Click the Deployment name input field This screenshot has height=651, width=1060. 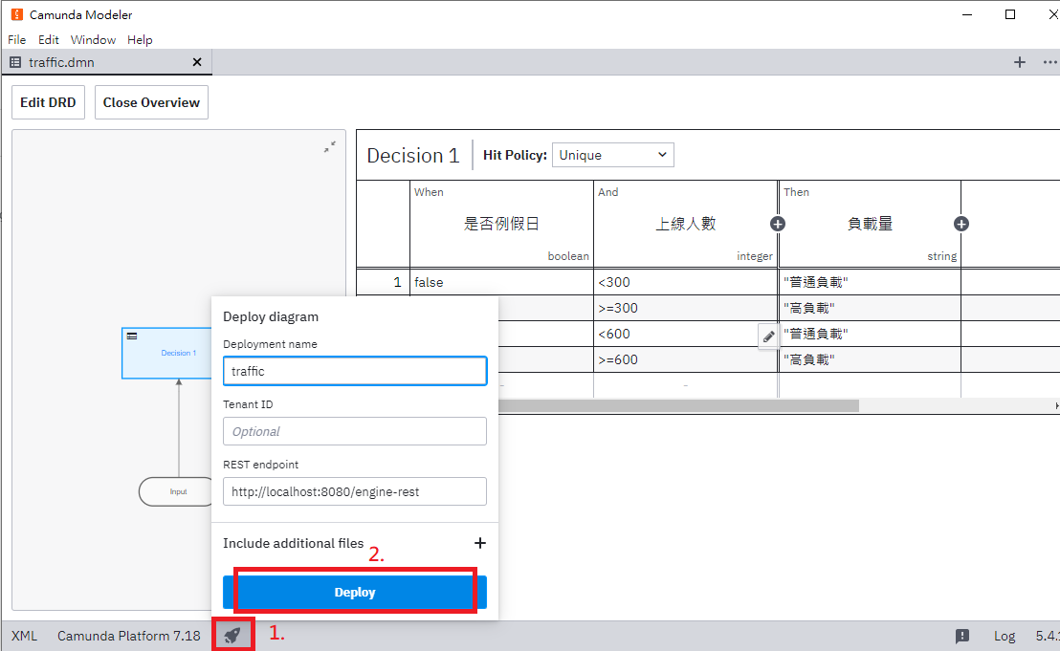coord(355,372)
